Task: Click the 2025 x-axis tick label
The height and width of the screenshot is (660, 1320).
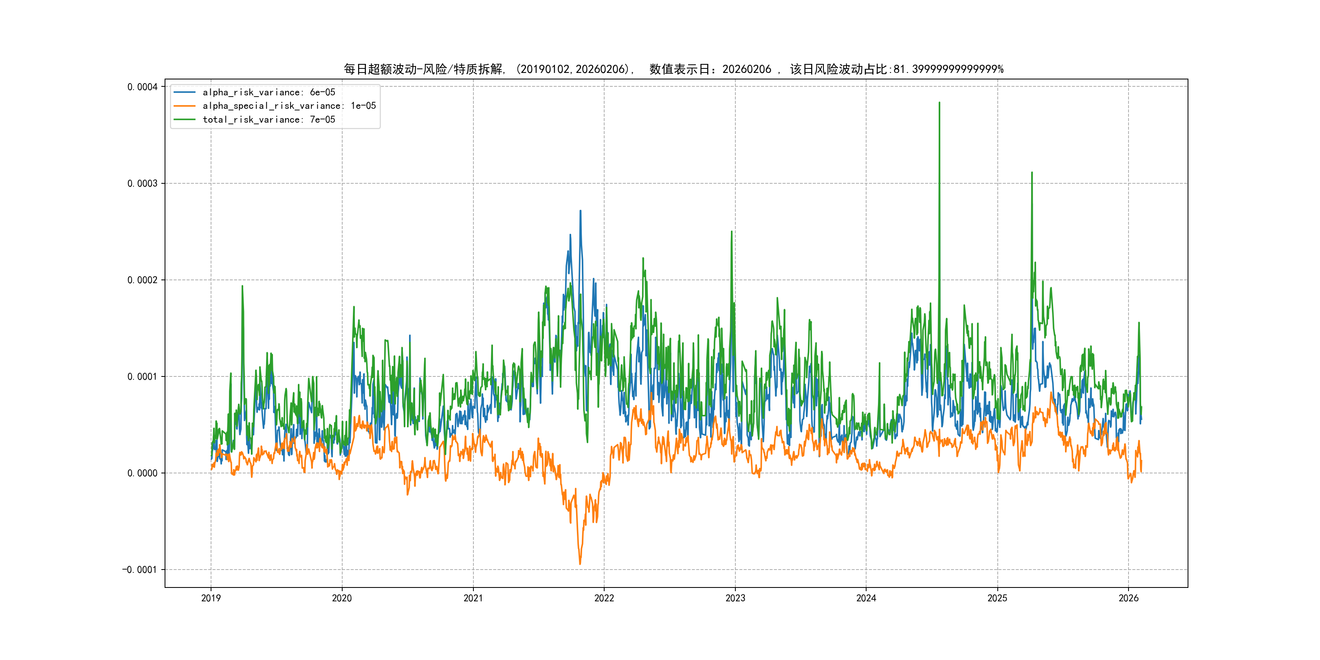Action: click(997, 598)
